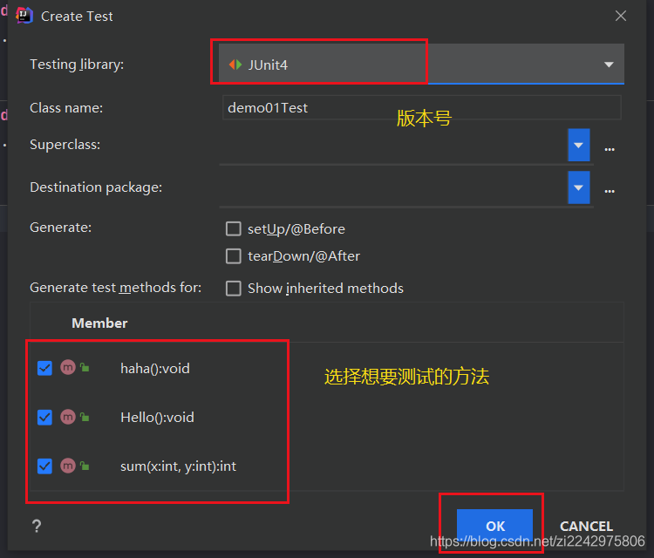
Task: Click the Destination package label
Action: click(x=96, y=187)
